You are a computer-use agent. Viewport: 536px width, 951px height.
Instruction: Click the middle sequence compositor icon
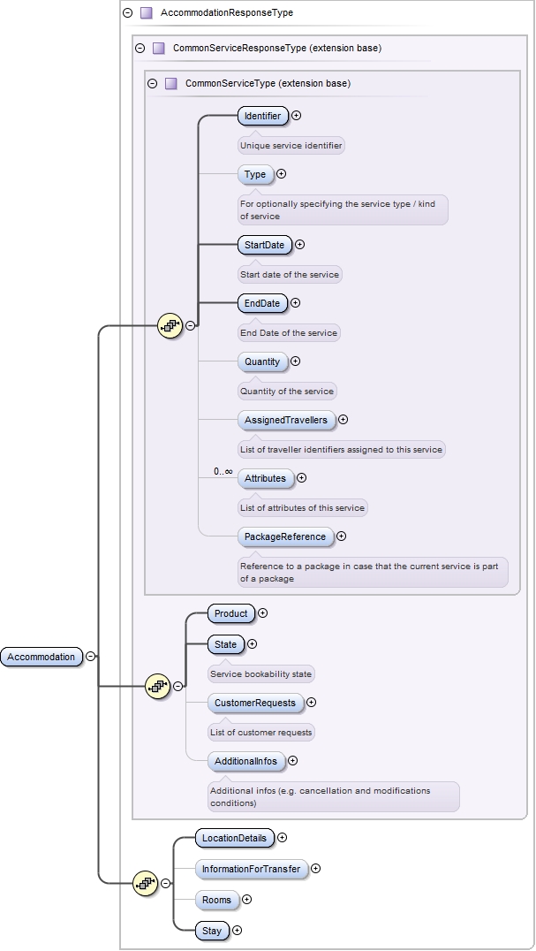pyautogui.click(x=157, y=685)
